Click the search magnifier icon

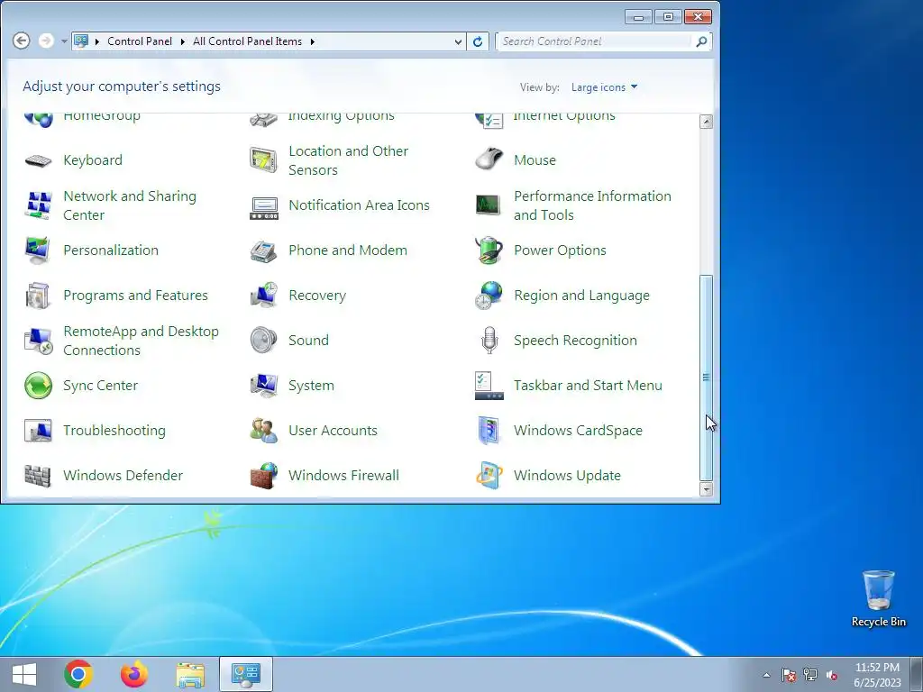[x=701, y=41]
